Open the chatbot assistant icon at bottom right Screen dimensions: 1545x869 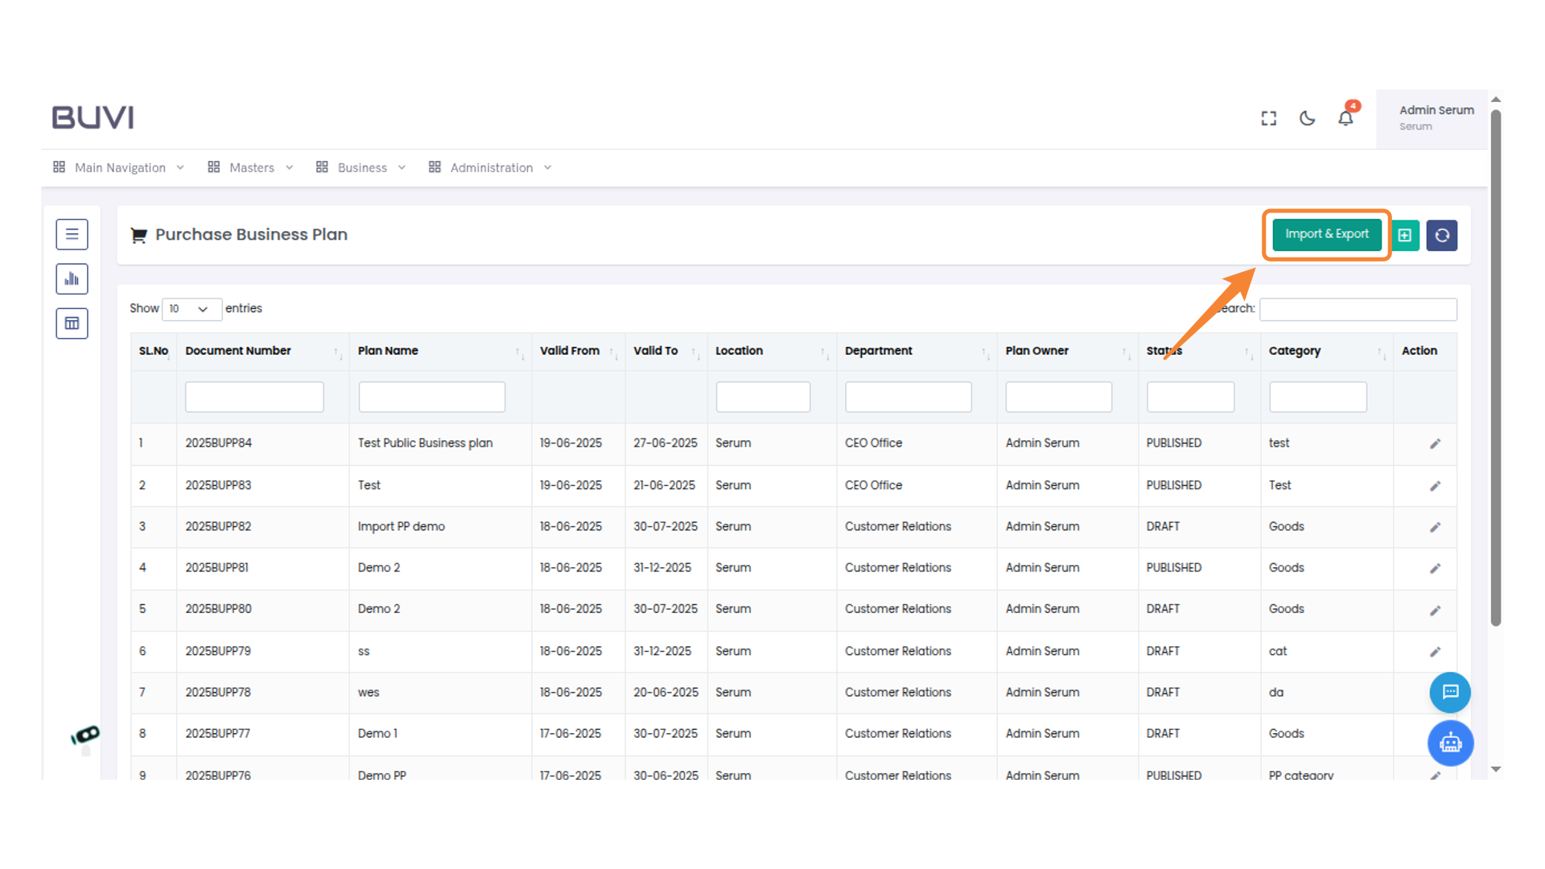(x=1451, y=743)
